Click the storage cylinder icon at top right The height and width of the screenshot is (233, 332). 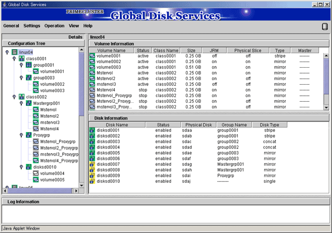click(x=325, y=26)
